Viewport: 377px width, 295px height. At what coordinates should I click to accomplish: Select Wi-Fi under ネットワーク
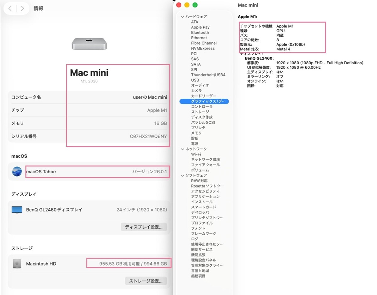(196, 154)
